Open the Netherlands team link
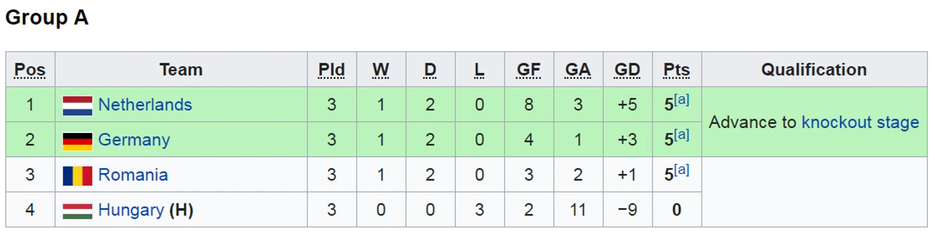Screen dimensions: 935x238 pos(145,105)
